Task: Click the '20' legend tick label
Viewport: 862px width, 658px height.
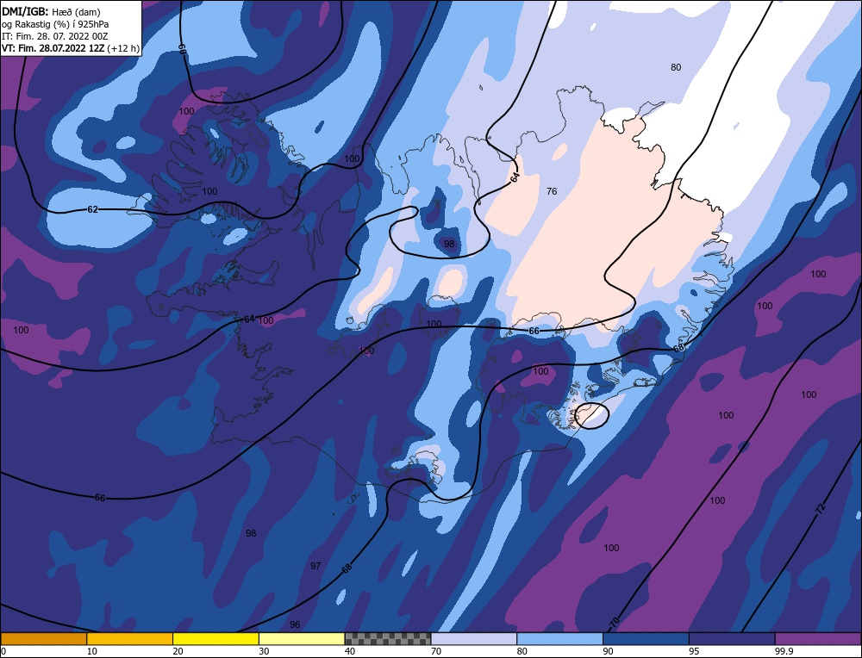Action: 178,651
